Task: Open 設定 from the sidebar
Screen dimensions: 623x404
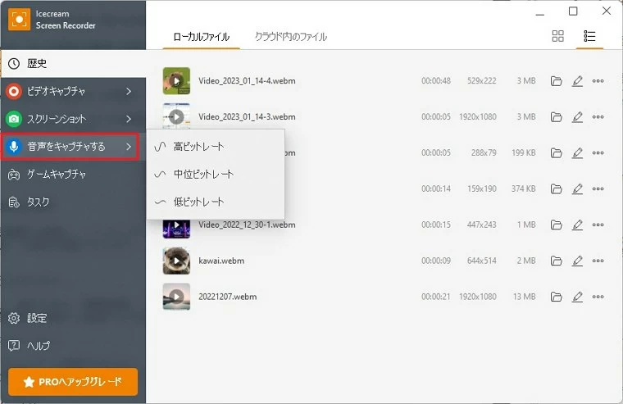Action: click(x=37, y=318)
